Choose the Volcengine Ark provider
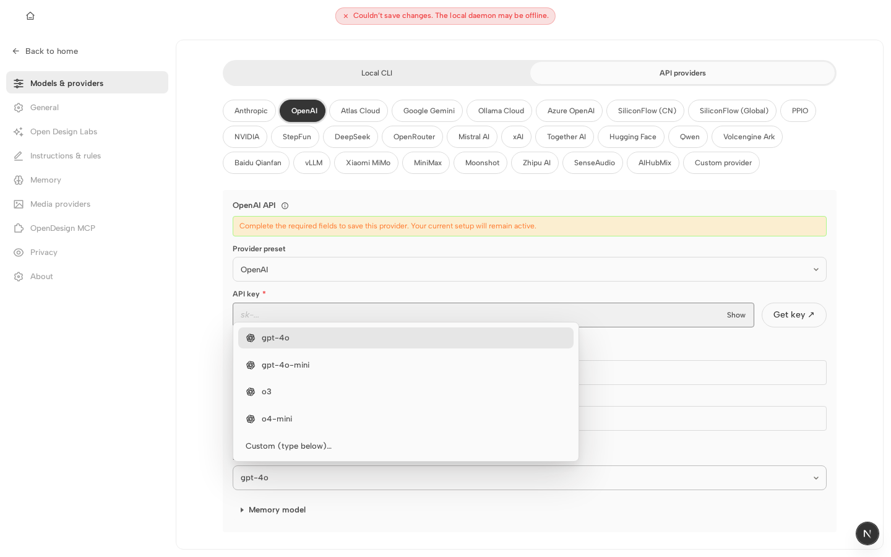This screenshot has height=557, width=891. [747, 137]
